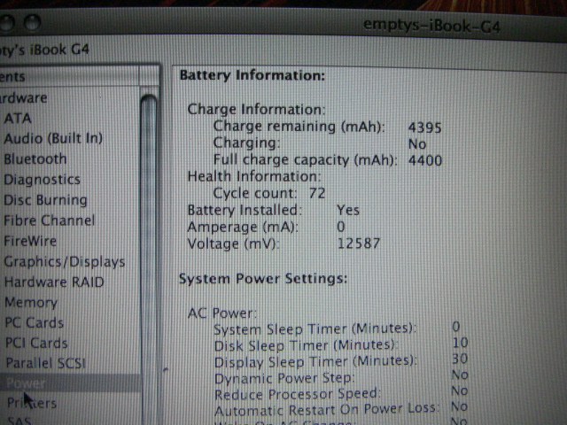Click the Charge Information label
The width and height of the screenshot is (567, 425).
pos(256,109)
